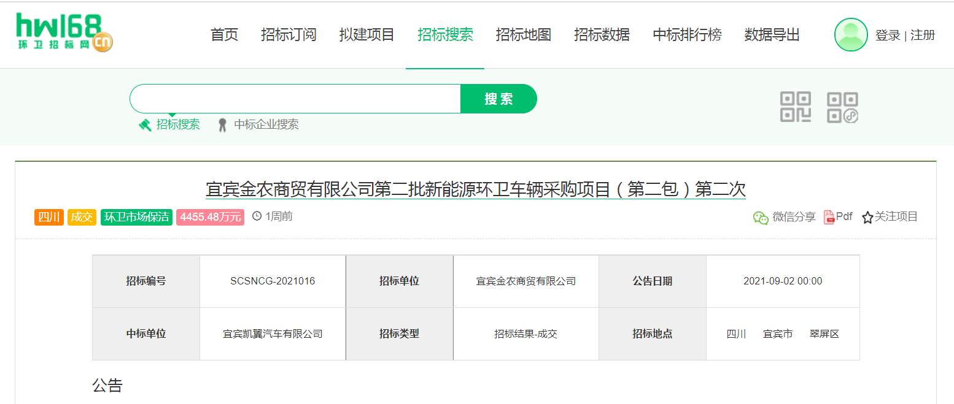Click the 招标编号 header cell
This screenshot has width=954, height=404.
pyautogui.click(x=146, y=281)
